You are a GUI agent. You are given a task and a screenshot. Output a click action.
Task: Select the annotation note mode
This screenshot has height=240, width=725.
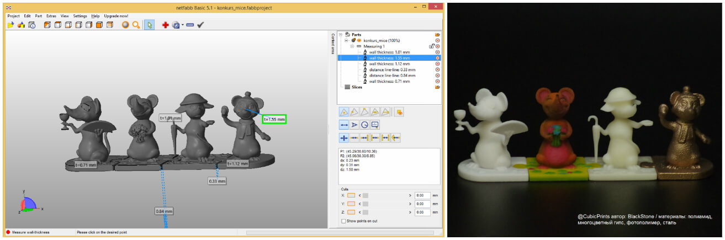[x=375, y=125]
